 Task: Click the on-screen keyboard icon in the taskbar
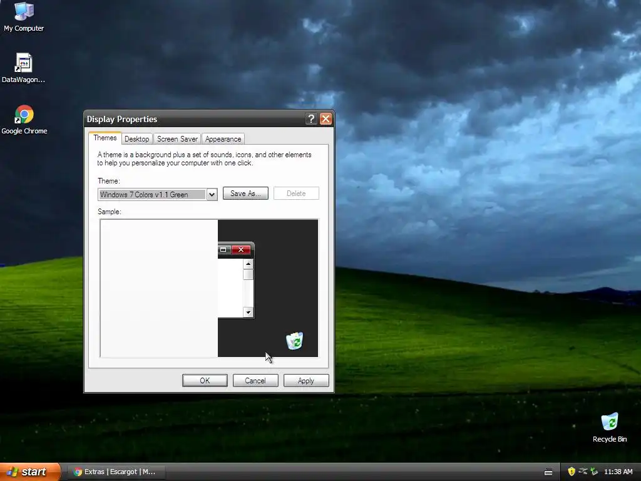[x=548, y=472]
